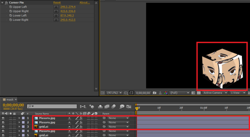Click the Upper Right point crosshair button

click(56, 11)
